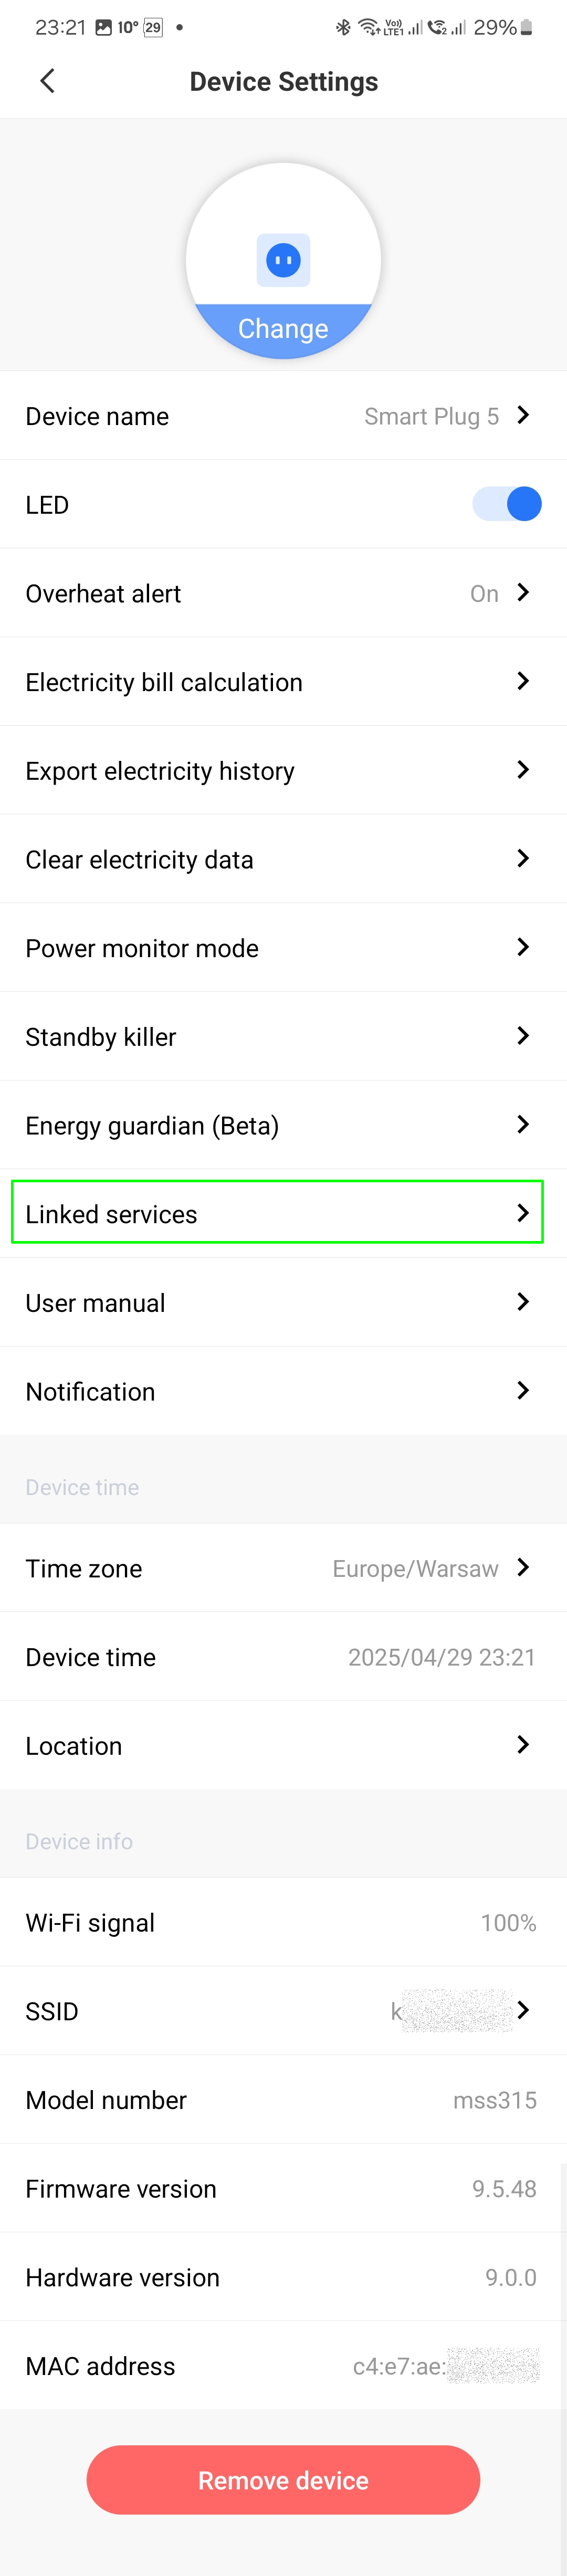Screen dimensions: 567x2576
Task: Tap the back arrow in header
Action: 47,81
